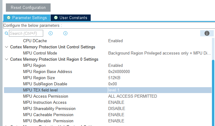Click User Constants green check icon
This screenshot has width=215, height=126.
(56, 18)
